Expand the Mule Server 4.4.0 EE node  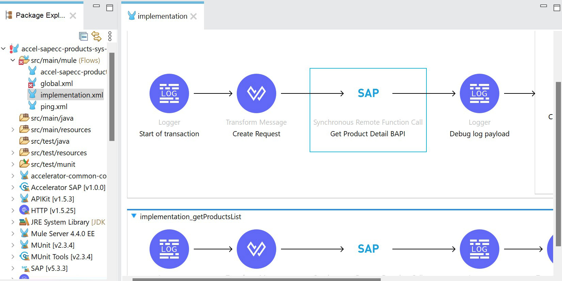coord(13,233)
